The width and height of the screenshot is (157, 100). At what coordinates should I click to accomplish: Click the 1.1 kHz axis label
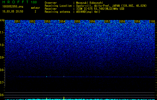(2, 32)
